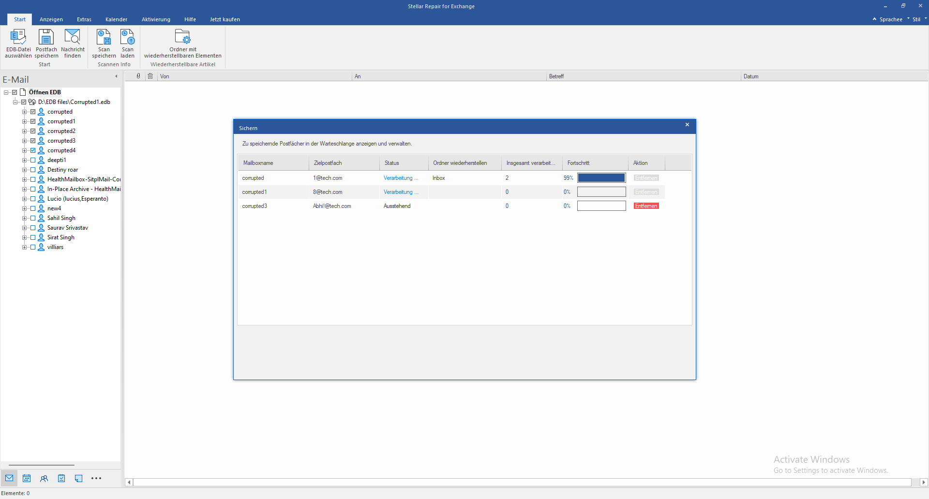Viewport: 929px width, 499px height.
Task: Select the HealthMailbox-SitplMail tree item
Action: click(84, 179)
